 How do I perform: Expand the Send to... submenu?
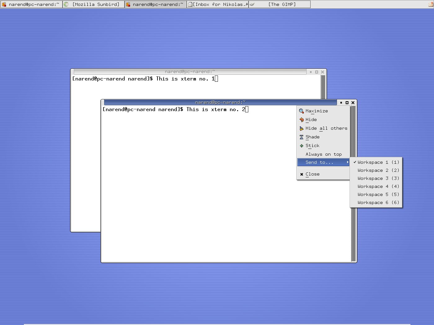point(319,162)
